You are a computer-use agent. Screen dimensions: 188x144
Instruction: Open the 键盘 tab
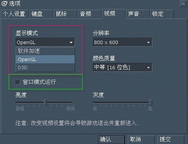pos(41,14)
